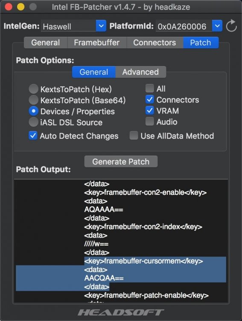Uncheck the VRAM checkbox

(150, 110)
